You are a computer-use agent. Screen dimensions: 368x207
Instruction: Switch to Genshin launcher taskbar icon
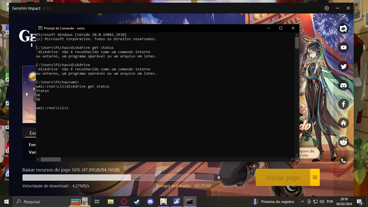(x=164, y=202)
